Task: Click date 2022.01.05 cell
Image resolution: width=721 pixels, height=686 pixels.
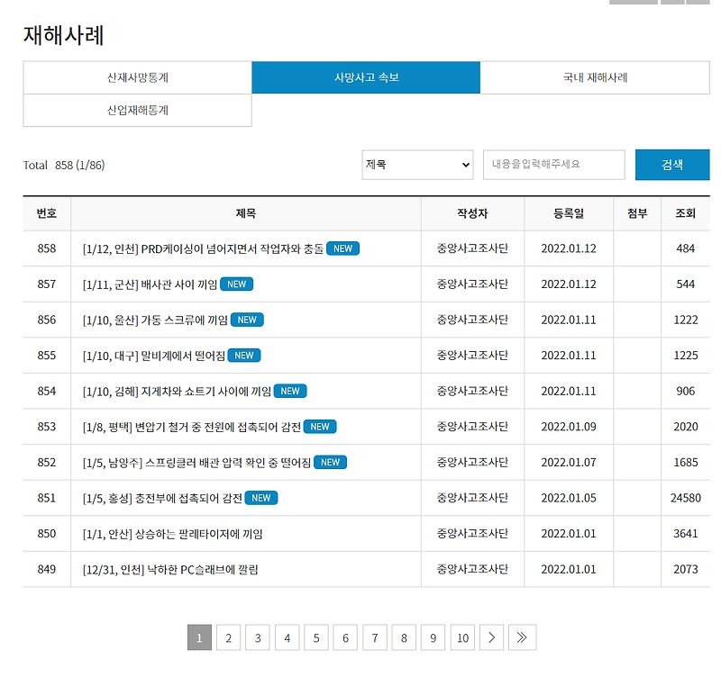Action: (569, 498)
